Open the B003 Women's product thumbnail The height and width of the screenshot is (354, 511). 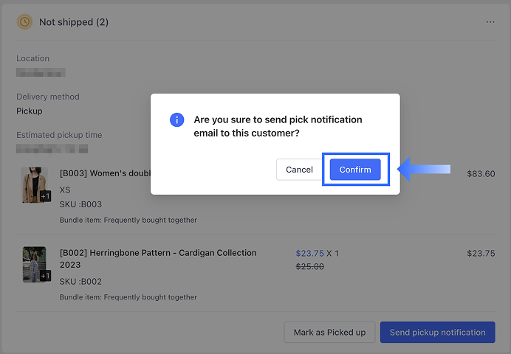tap(34, 184)
